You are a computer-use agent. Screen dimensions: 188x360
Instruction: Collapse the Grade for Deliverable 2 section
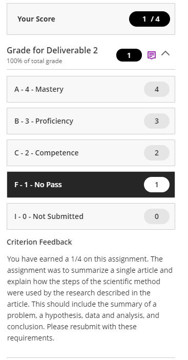coord(165,53)
